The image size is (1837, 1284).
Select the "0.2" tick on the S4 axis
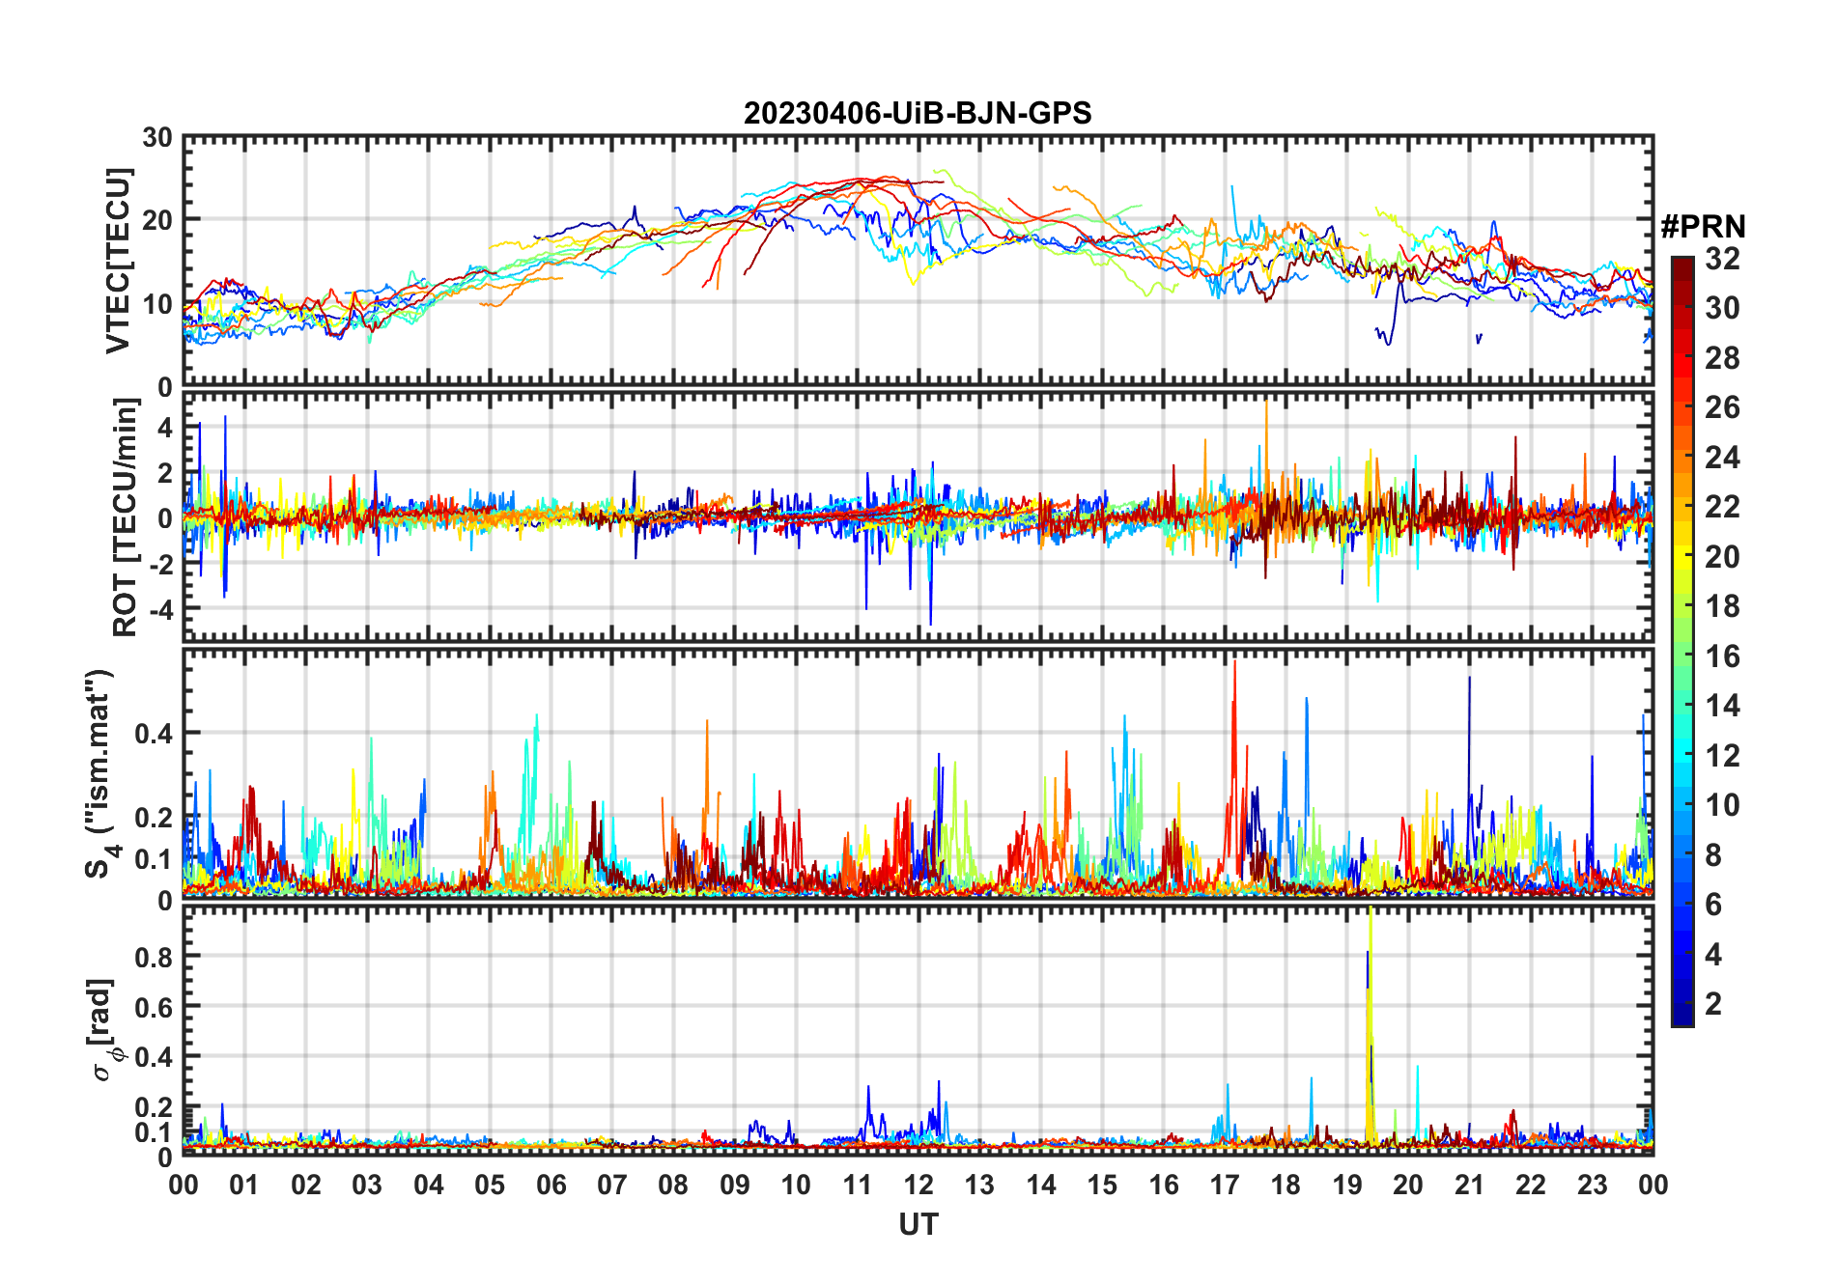(154, 818)
